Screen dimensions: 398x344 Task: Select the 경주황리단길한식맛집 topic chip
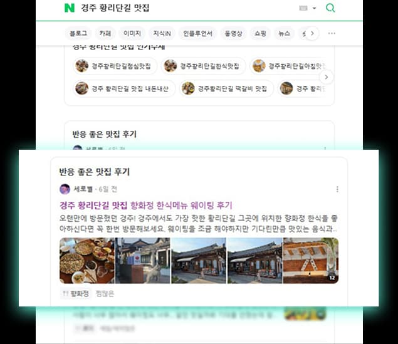click(203, 66)
